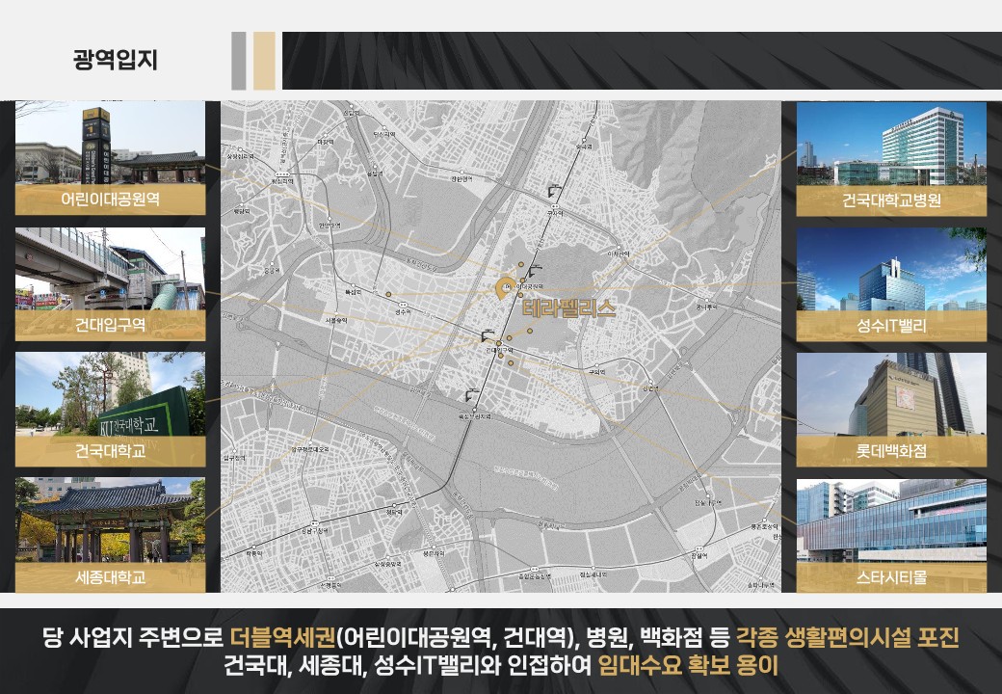Select the 건대입구역 gold label
Screen dimensions: 1002x694
pos(110,325)
